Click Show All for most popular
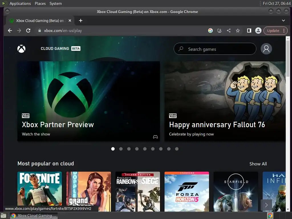 click(258, 164)
